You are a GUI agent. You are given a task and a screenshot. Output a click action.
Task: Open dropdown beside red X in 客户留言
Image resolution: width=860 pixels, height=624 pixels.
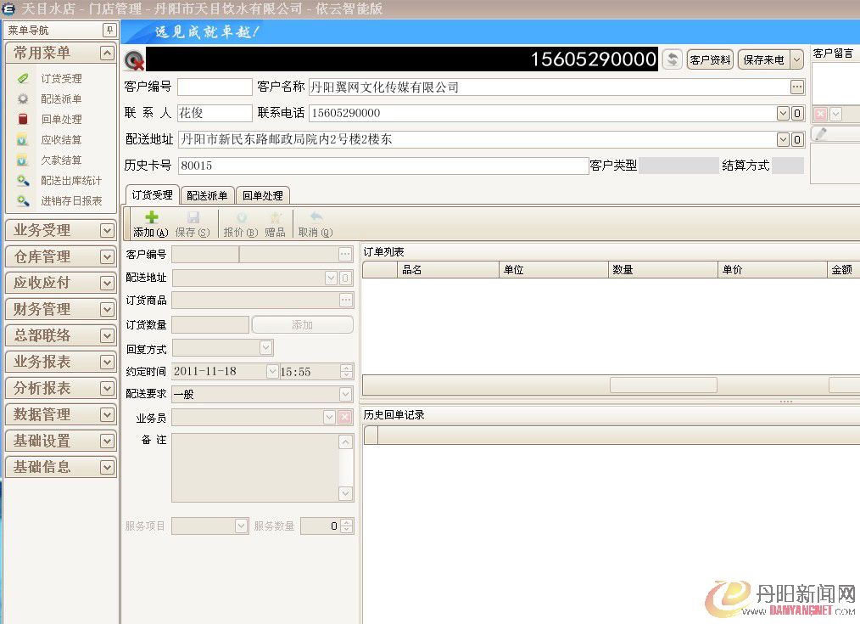(x=835, y=114)
